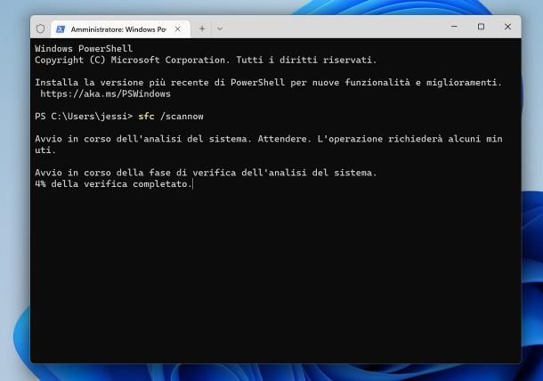
Task: Click the 'Windows PowerShell' header line
Action: coord(84,48)
